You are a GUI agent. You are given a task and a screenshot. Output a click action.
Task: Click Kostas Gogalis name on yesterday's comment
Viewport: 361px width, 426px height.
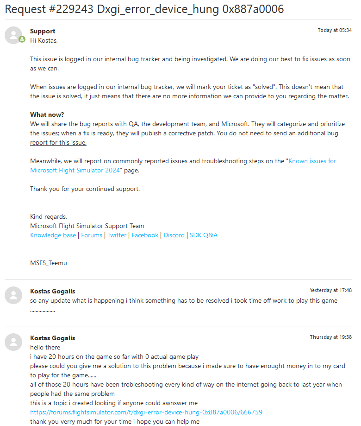tap(52, 291)
